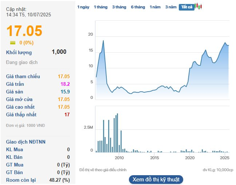The height and width of the screenshot is (185, 236).
Task: Click the price peak near 2008
Action: pyautogui.click(x=103, y=40)
